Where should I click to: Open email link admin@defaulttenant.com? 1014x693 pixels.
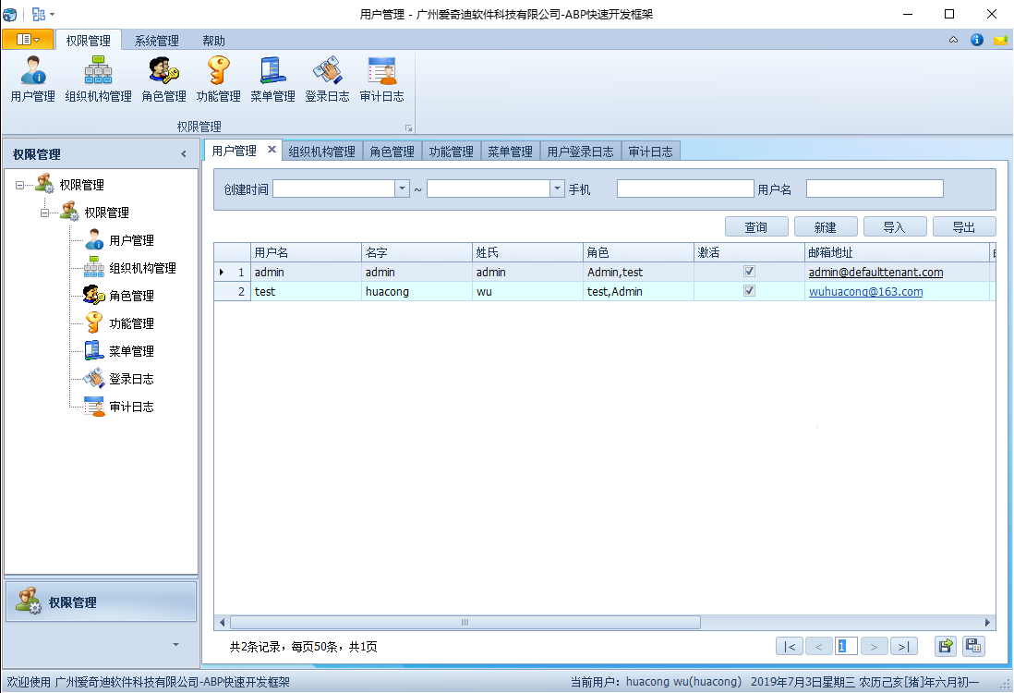(875, 273)
